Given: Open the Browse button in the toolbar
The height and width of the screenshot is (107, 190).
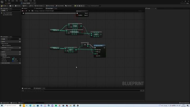Looking at the screenshot, I should (18, 6).
